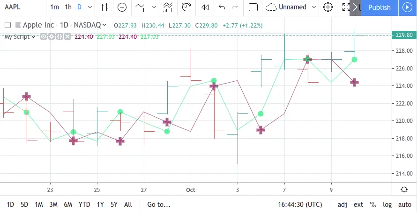Expand the My Script legend chevron
This screenshot has width=417, height=212.
34,37
